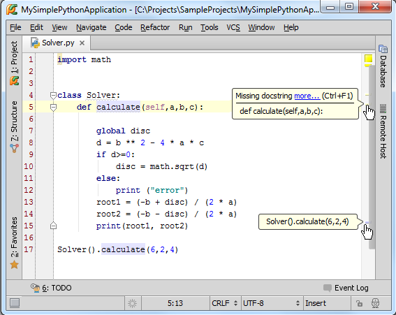Collapse the class Solver fold marker
396x315 pixels.
coord(53,96)
